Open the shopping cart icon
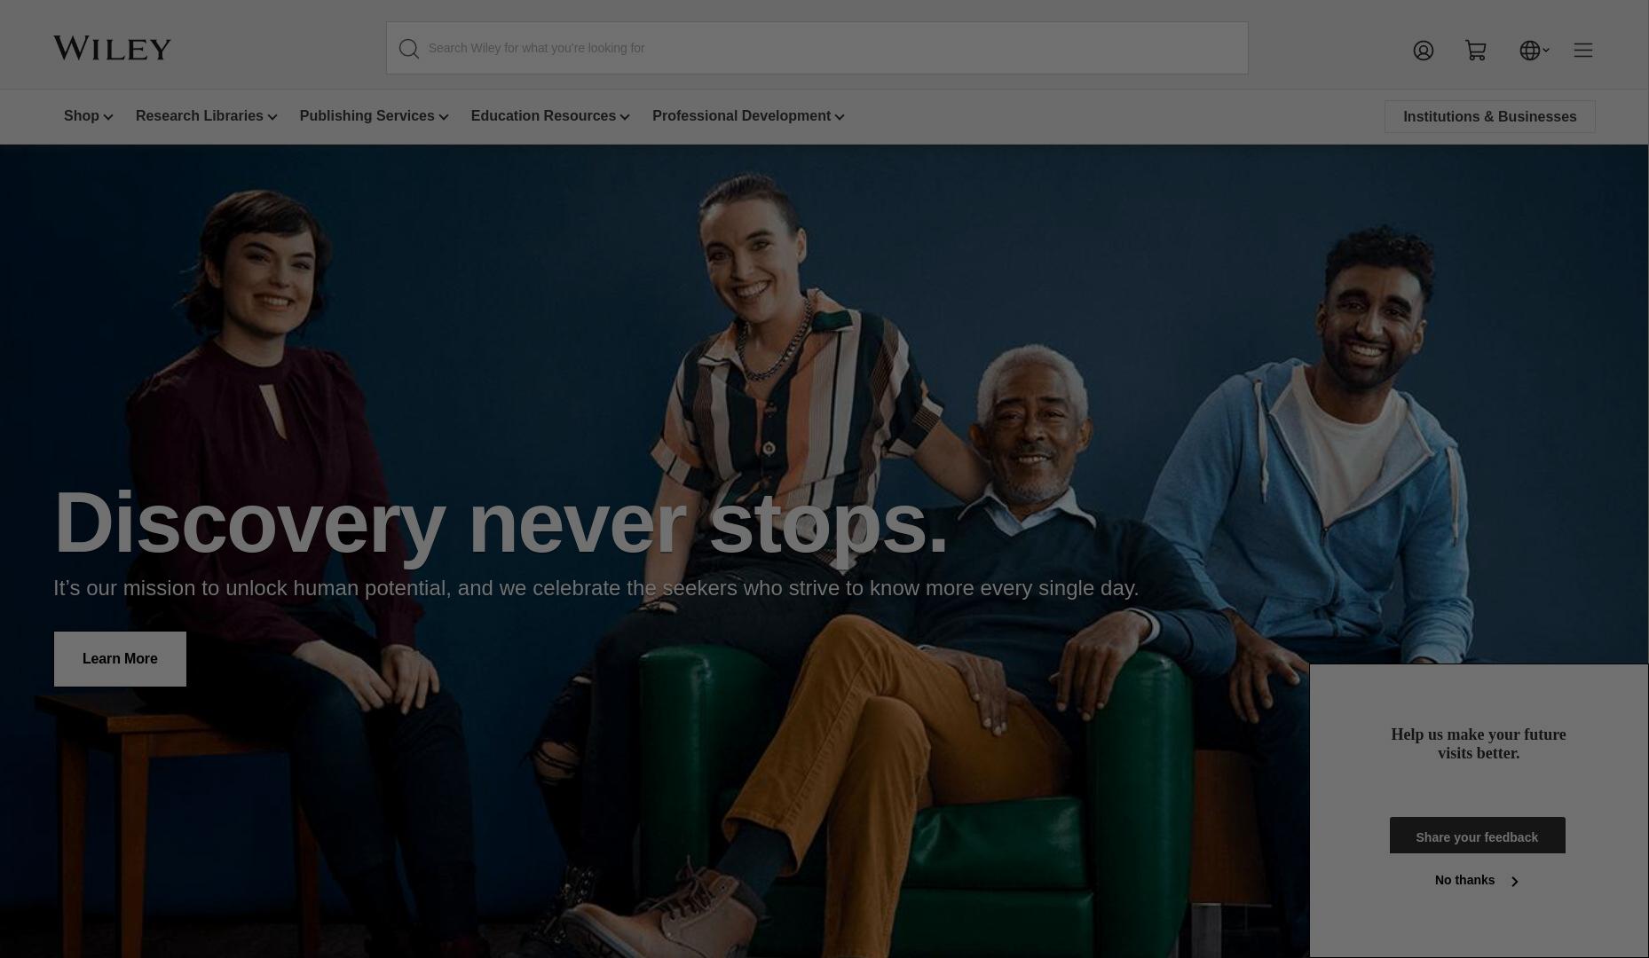This screenshot has height=958, width=1649. point(1476,51)
